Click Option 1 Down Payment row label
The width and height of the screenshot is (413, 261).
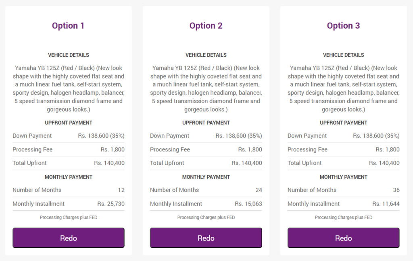[x=32, y=136]
